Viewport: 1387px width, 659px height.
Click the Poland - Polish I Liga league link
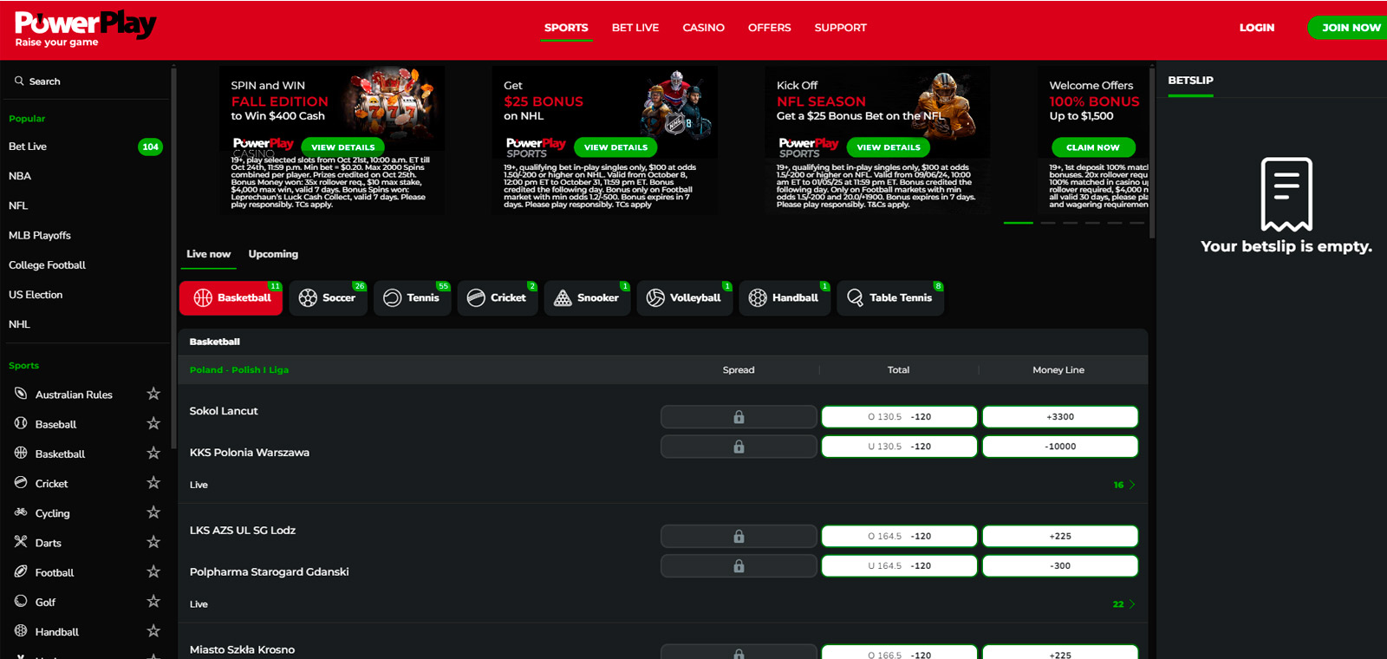(x=239, y=369)
